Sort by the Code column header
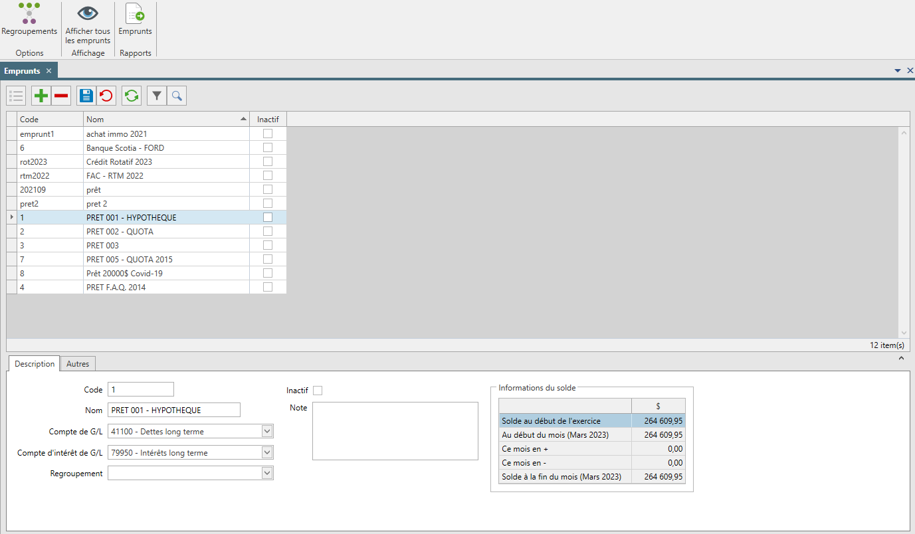 (x=50, y=120)
